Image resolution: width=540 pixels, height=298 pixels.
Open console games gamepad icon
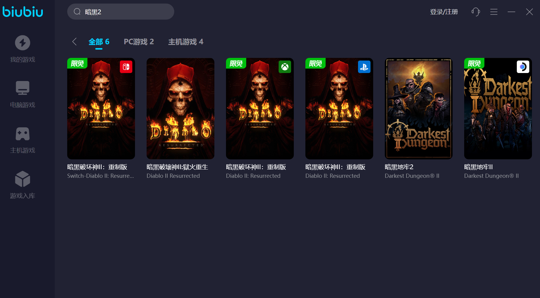coord(23,134)
